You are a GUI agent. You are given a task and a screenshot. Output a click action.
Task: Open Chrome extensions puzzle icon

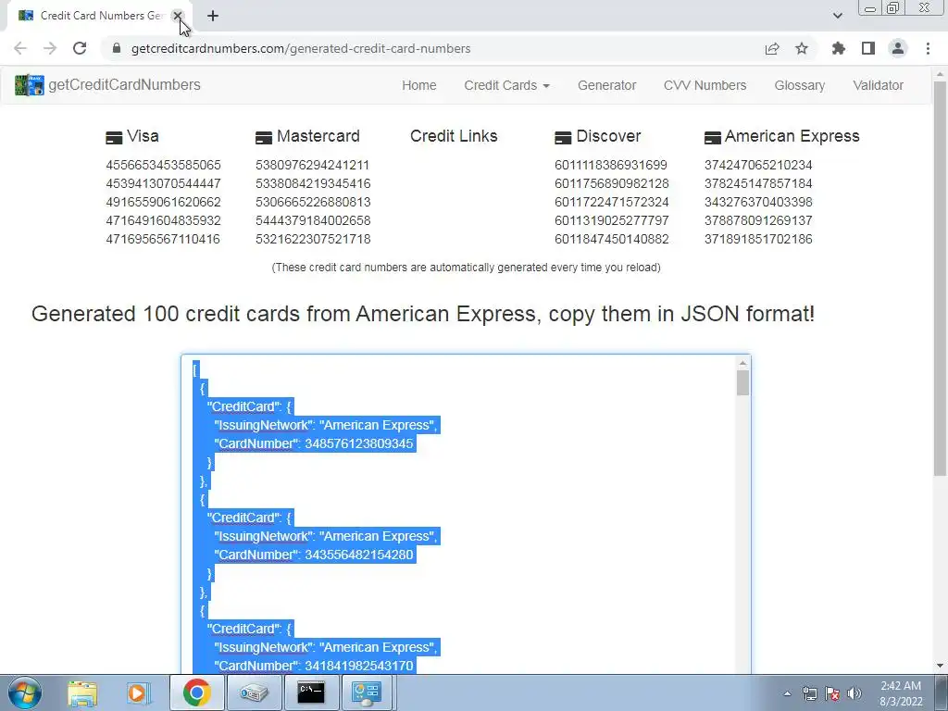coord(838,48)
